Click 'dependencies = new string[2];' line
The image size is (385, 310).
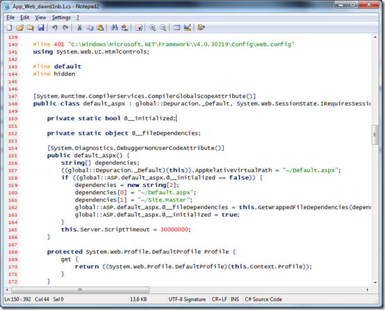point(127,185)
